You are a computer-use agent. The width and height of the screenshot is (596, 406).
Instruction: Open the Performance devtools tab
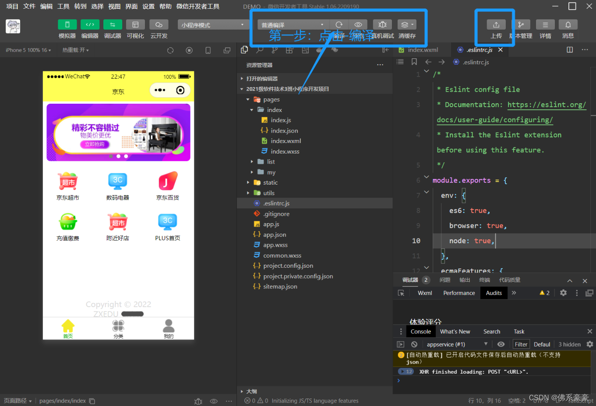(x=459, y=293)
